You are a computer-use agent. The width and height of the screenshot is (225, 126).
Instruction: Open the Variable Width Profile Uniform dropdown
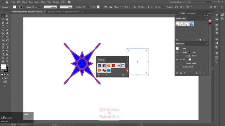(x=58, y=7)
